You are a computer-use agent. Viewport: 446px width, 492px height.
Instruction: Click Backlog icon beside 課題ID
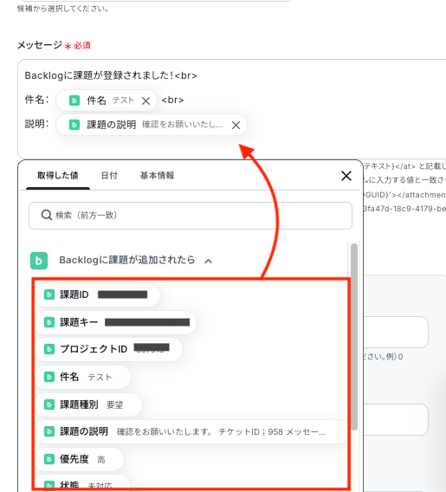48,295
